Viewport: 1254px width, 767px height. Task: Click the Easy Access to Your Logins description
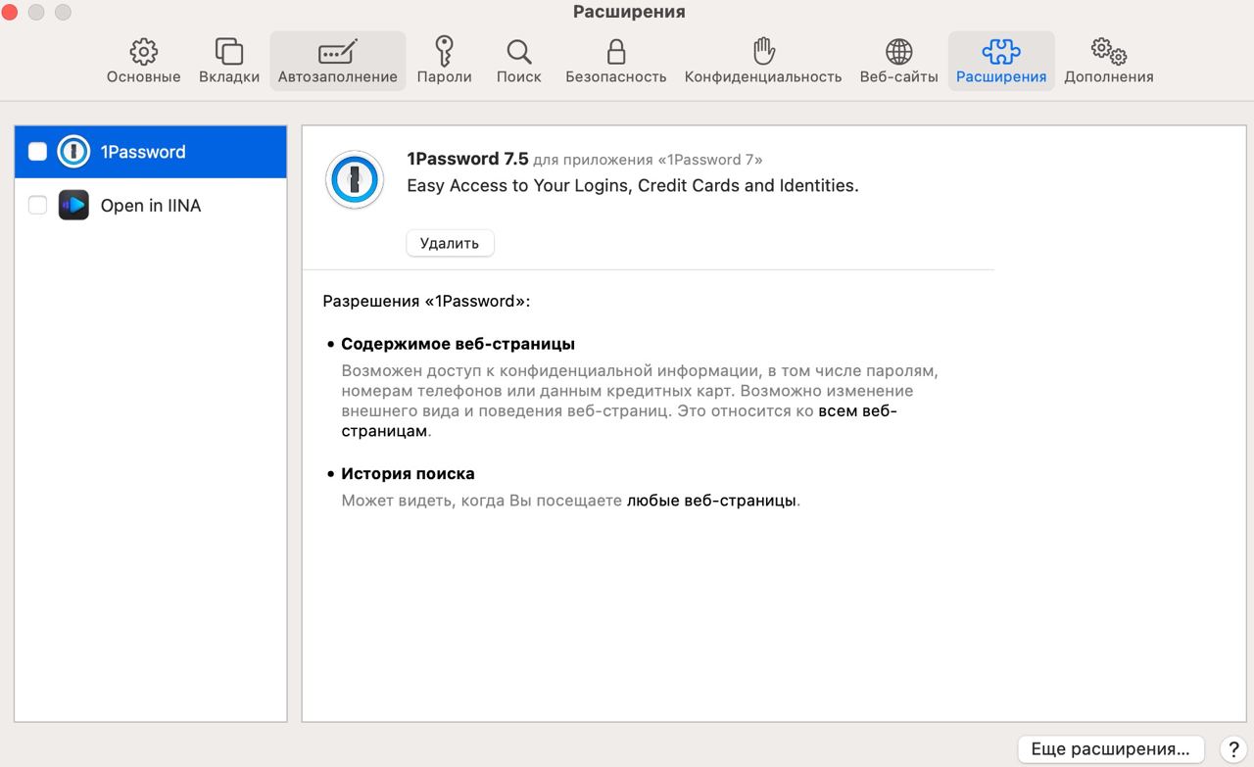coord(633,185)
